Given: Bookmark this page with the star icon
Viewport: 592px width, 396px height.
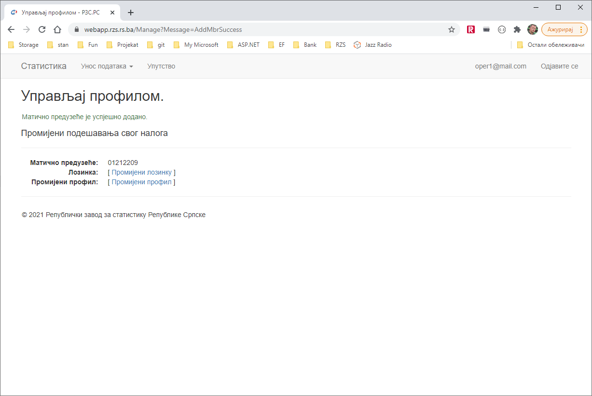Looking at the screenshot, I should coord(452,29).
